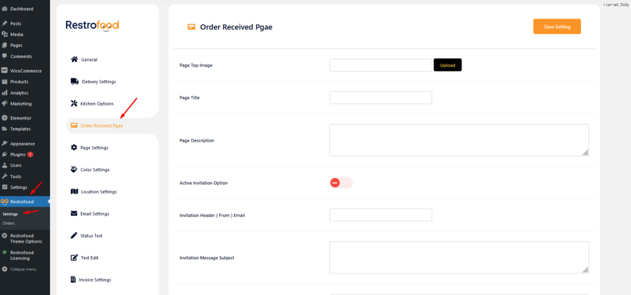Screen dimensions: 631x295
Task: Collapse the WordPress admin menu
Action: [23, 269]
